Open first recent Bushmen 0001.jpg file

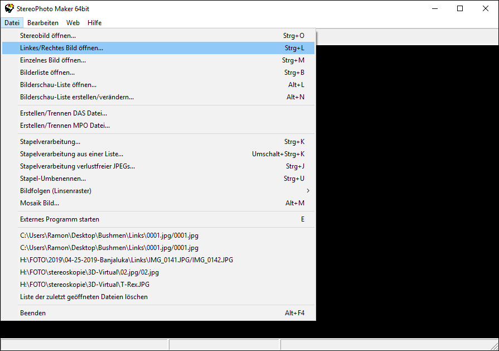pyautogui.click(x=158, y=235)
